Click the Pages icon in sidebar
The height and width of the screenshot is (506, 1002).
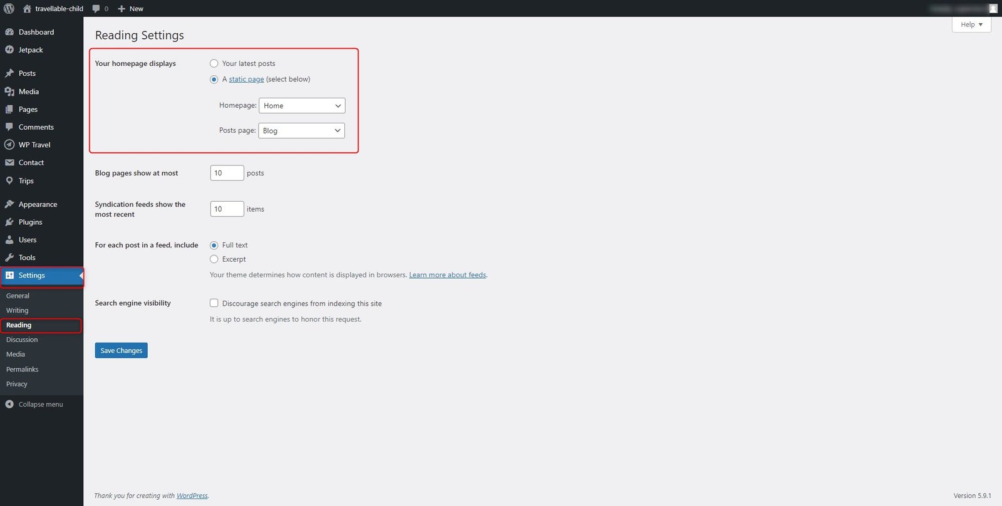tap(9, 109)
